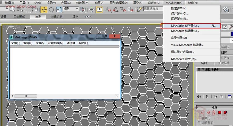Switch to the 选择 ribbon tab

click(38, 17)
